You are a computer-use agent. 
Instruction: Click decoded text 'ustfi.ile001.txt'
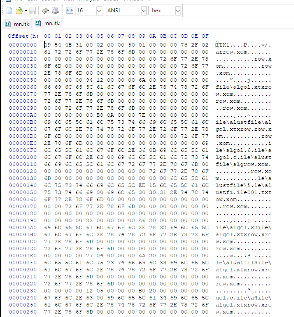[x=243, y=192]
